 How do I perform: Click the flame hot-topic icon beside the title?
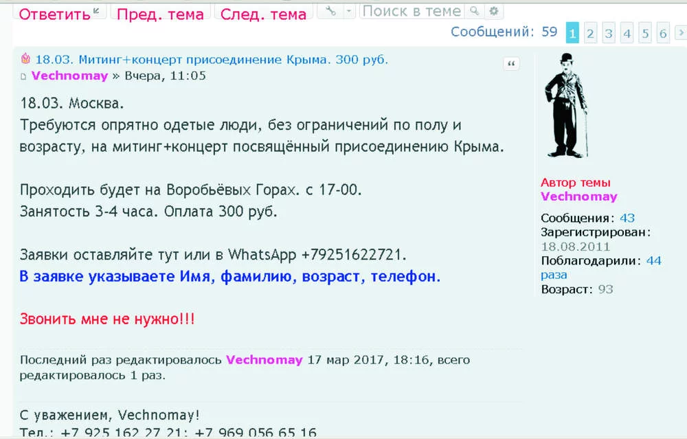pyautogui.click(x=25, y=58)
